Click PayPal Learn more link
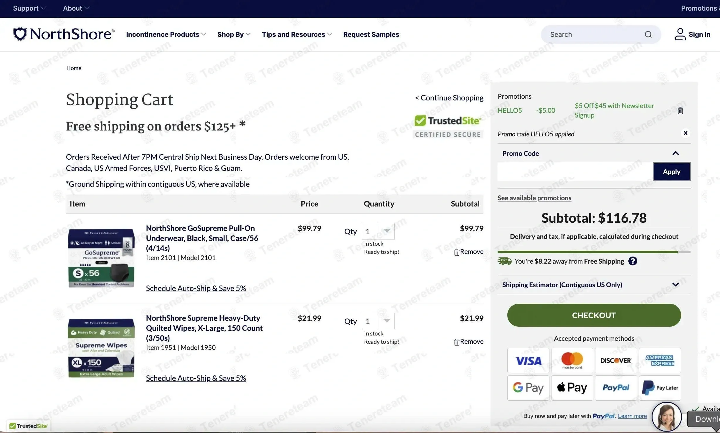The image size is (720, 433). [632, 416]
